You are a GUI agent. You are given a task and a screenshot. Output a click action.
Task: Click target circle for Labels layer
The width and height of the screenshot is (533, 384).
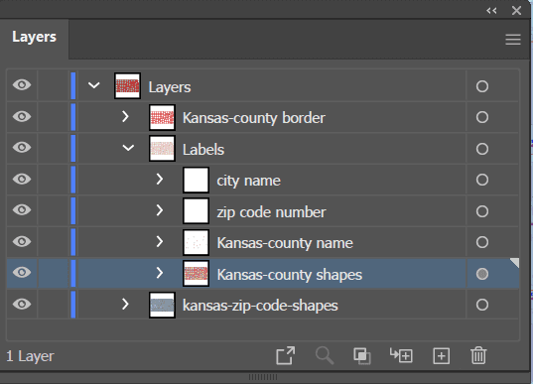point(482,149)
